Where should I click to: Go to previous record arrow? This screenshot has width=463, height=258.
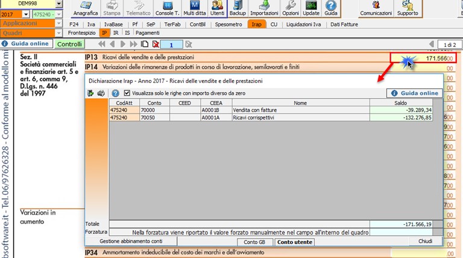pyautogui.click(x=112, y=44)
